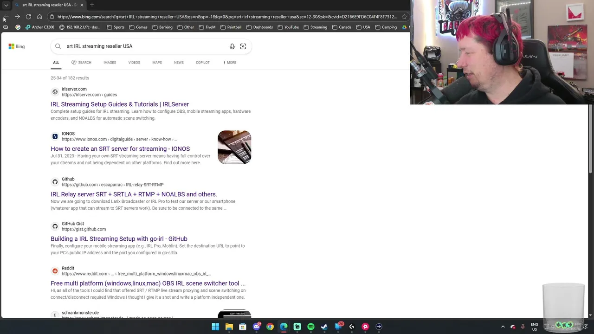Select the ALL results tab
594x334 pixels.
(x=56, y=63)
